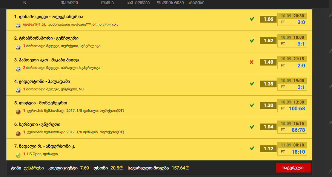Screen dimensions: 332x177
Task: Click the 3:1 score in ტრაბზონსპორი row
Action: tap(301, 44)
